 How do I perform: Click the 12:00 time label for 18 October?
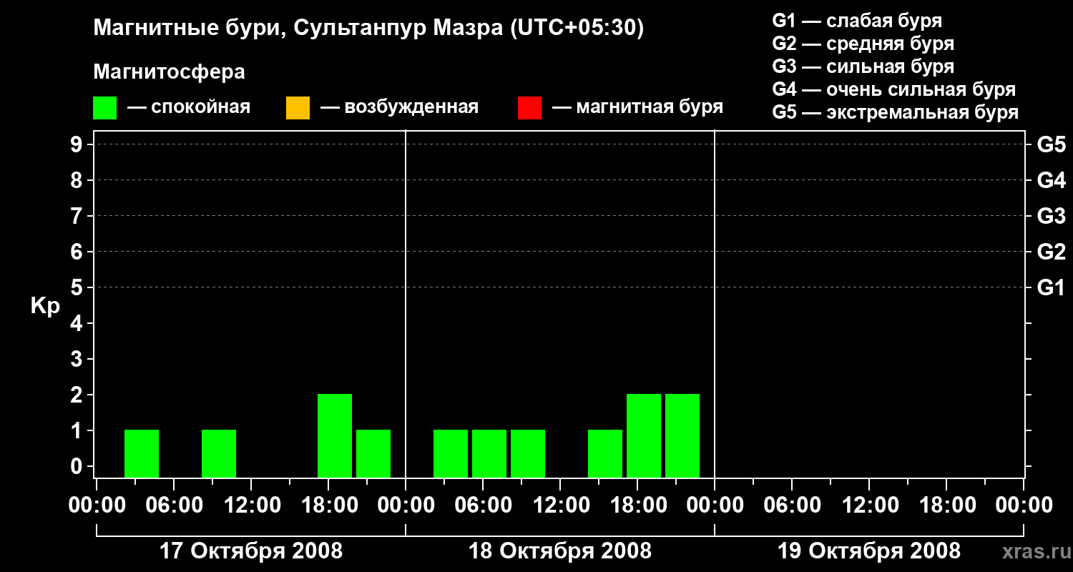point(560,506)
